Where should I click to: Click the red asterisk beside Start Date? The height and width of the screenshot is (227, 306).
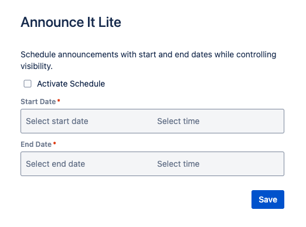pos(59,101)
